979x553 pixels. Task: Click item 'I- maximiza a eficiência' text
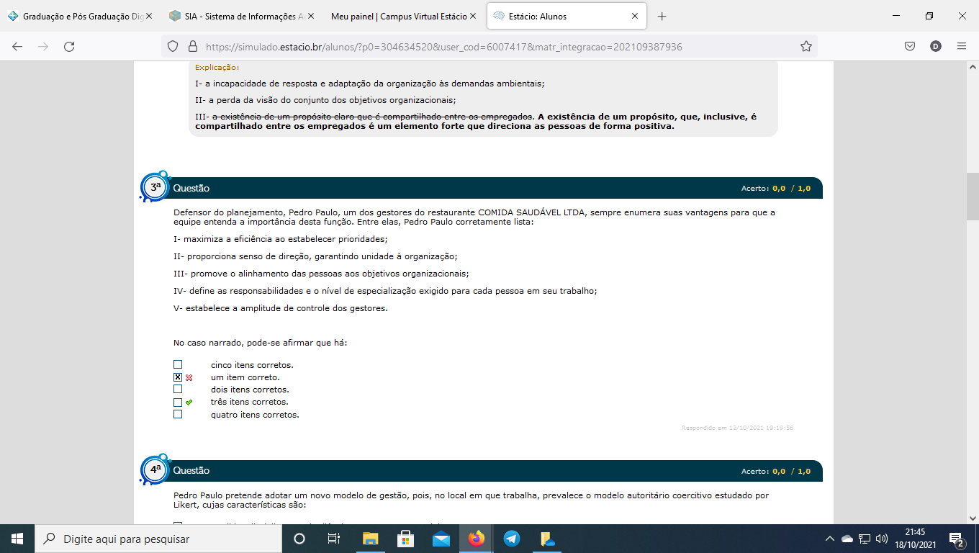click(281, 239)
